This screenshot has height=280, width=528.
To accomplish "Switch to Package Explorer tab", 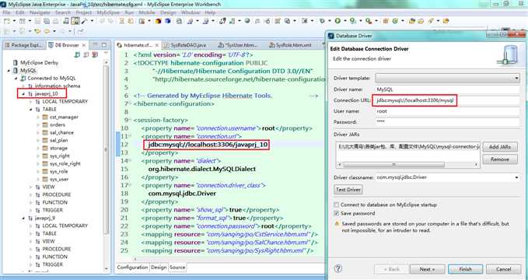I will click(23, 45).
